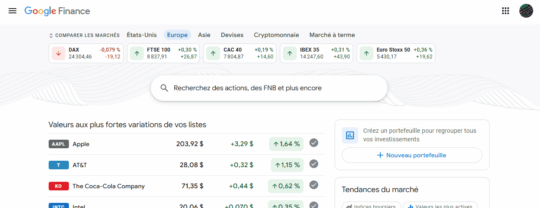Open the Devises tab

(x=232, y=35)
